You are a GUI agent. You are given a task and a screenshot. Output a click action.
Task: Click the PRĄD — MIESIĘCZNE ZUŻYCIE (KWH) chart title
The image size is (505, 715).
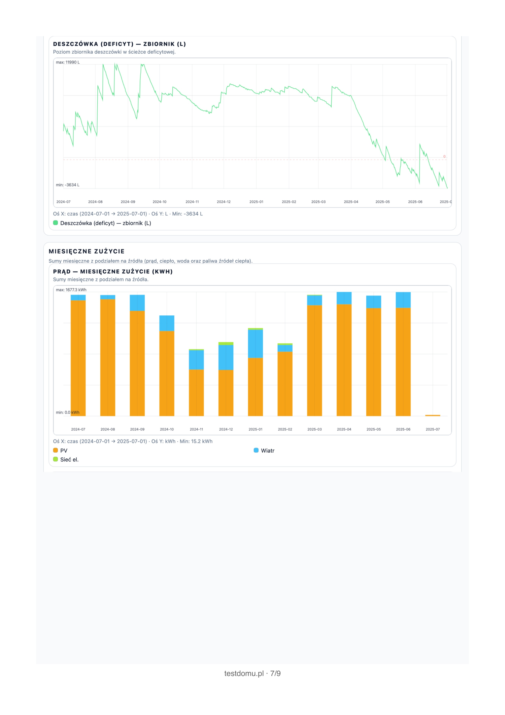point(113,271)
